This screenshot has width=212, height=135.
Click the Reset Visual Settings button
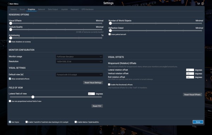click(x=93, y=83)
